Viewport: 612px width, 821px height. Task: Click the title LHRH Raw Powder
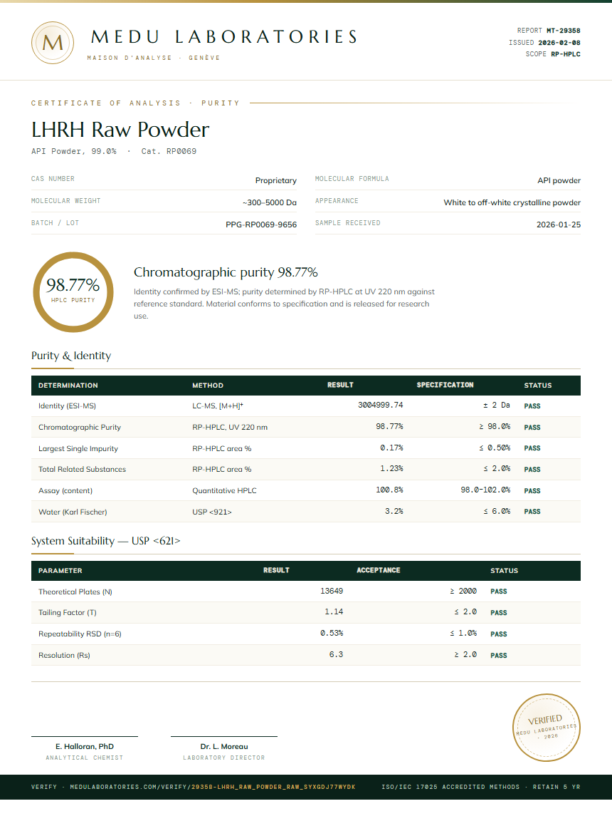(120, 129)
